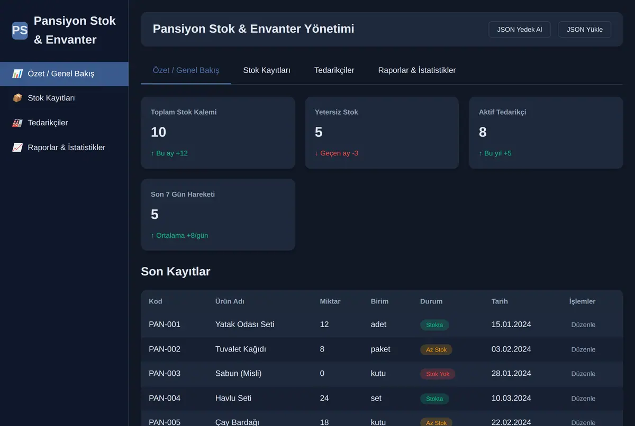Click Düzenle for Tuvalet Kağıdı
The width and height of the screenshot is (635, 426).
[x=583, y=349]
